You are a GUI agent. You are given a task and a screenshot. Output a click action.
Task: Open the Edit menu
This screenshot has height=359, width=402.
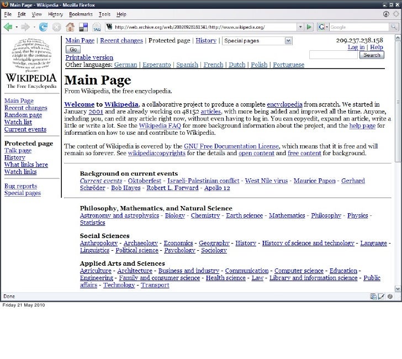point(22,14)
